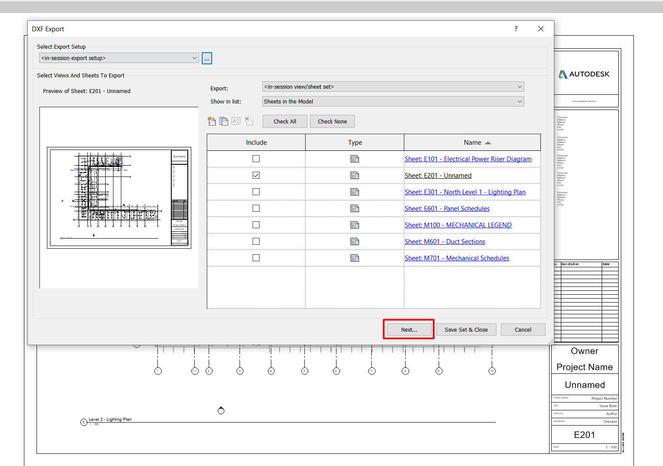Click sheet type icon for E201 row

click(355, 176)
